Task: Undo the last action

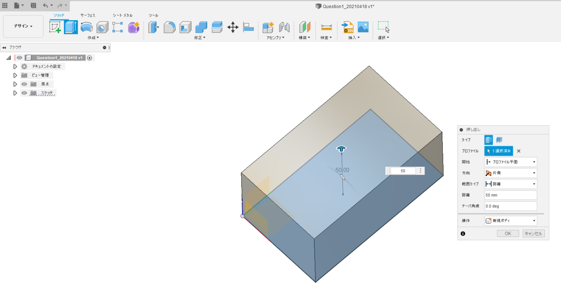Action: pos(45,5)
